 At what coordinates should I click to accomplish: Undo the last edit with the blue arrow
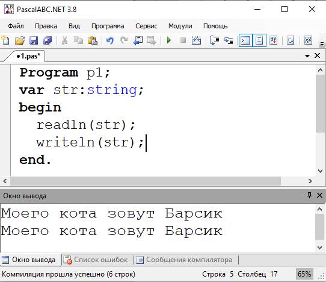coord(110,40)
